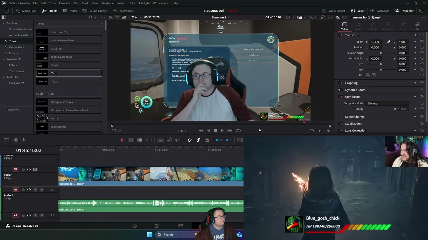Adjust the Opacity slider handle
The image size is (428, 240).
[x=395, y=109]
